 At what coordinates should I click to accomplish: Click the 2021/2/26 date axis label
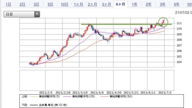63,93
